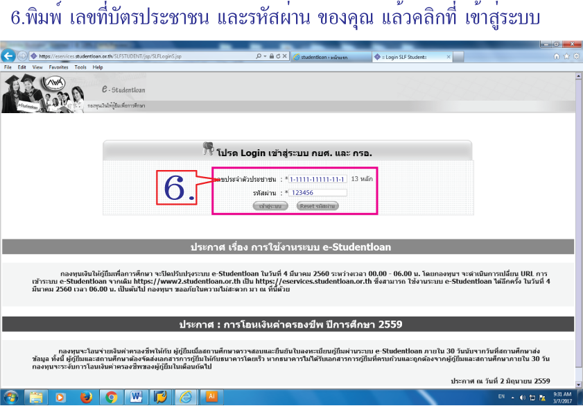Open the Windows Start menu orb
The height and width of the screenshot is (406, 583).
coord(10,398)
